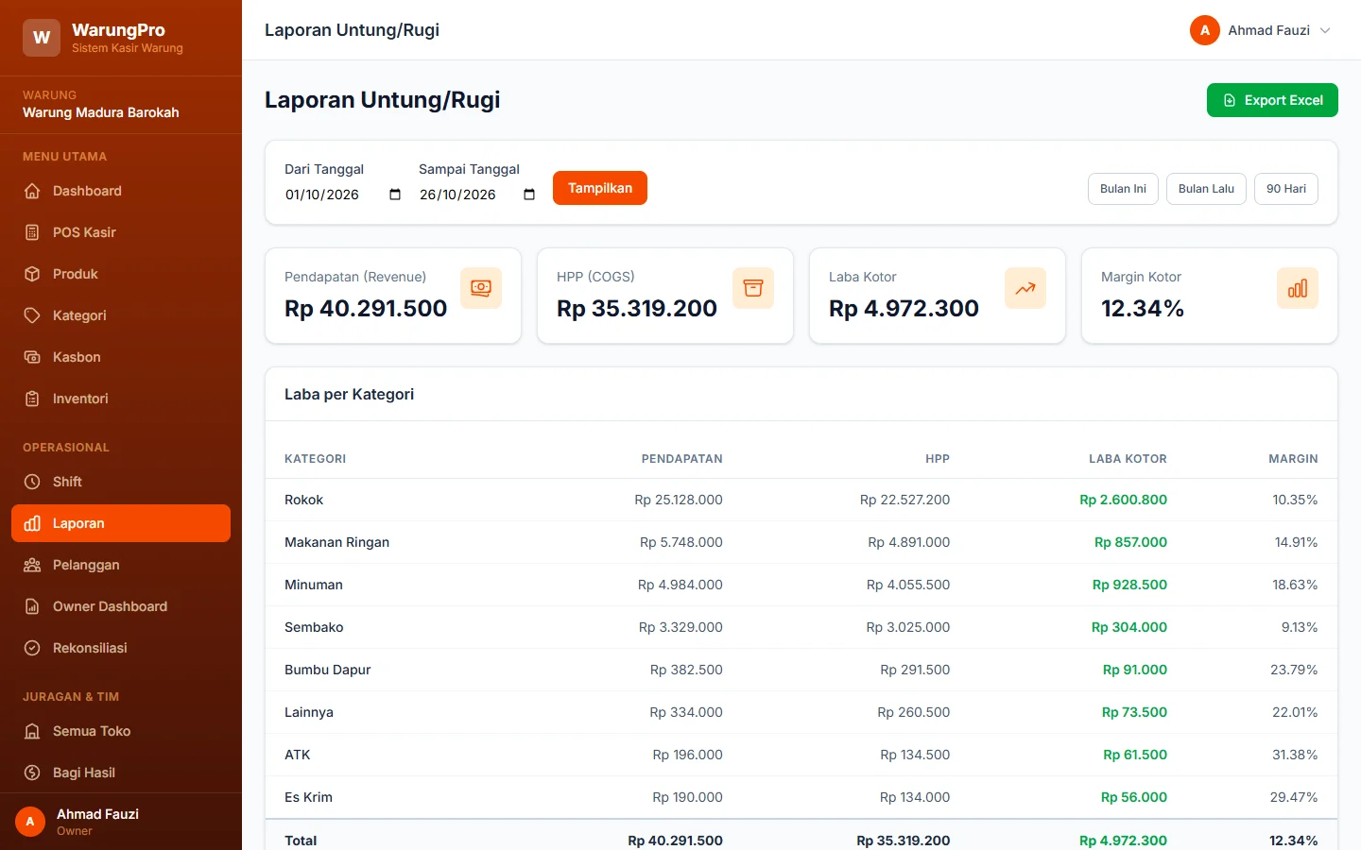Open the Ahmad Fauzi user menu chevron
Viewport: 1361px width, 850px height.
point(1325,30)
